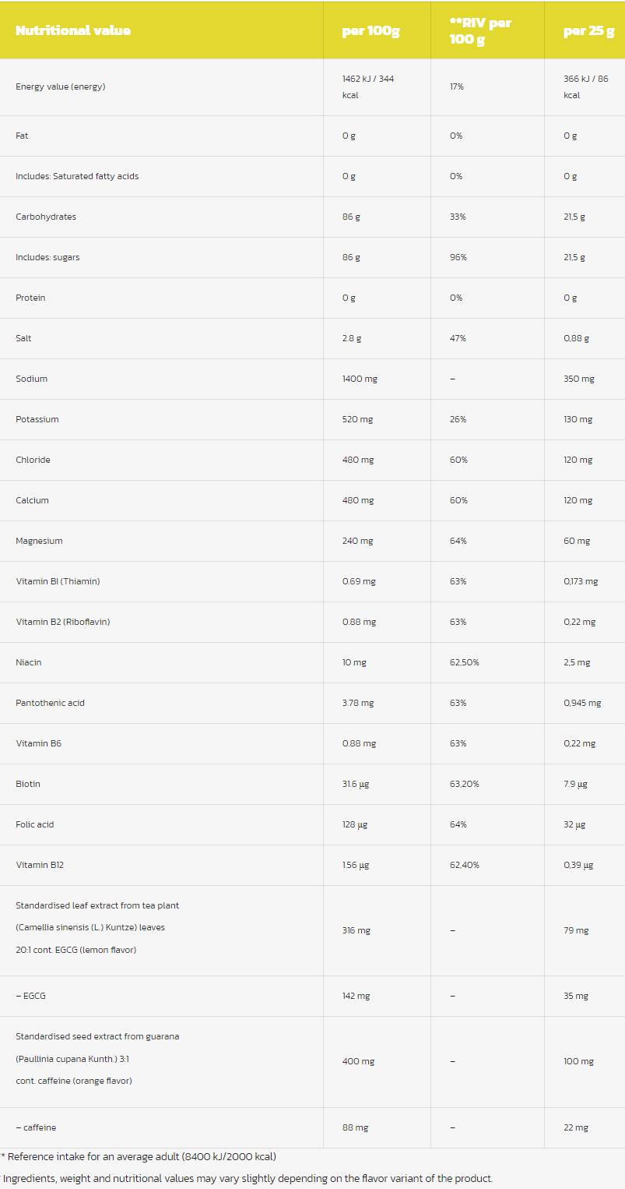Click the guarana extract "400 mg" cell
The height and width of the screenshot is (1189, 625).
click(358, 1061)
